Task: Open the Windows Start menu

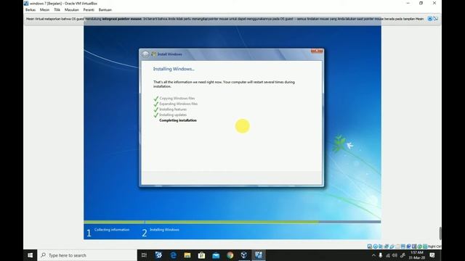Action: pyautogui.click(x=31, y=255)
